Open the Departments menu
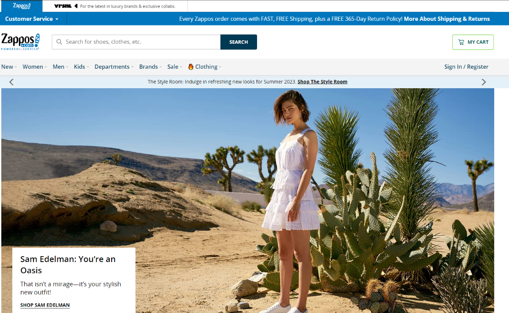This screenshot has height=313, width=509. coord(114,67)
